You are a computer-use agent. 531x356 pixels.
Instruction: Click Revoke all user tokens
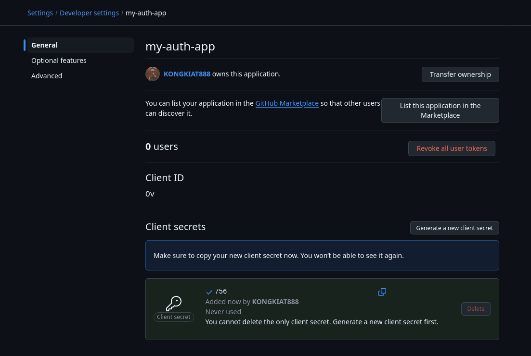pyautogui.click(x=452, y=148)
